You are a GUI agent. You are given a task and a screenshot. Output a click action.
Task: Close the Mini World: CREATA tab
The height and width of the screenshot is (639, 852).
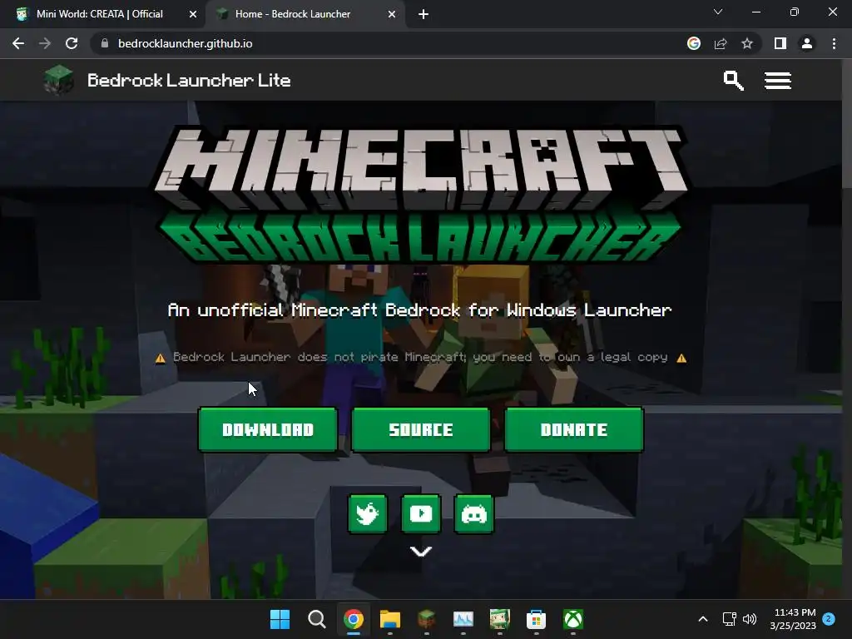tap(193, 14)
